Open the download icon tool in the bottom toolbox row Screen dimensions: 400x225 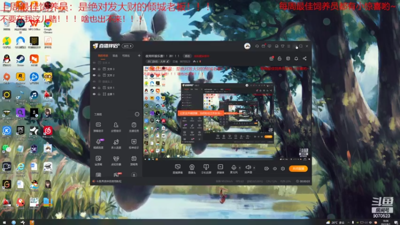[x=133, y=175]
